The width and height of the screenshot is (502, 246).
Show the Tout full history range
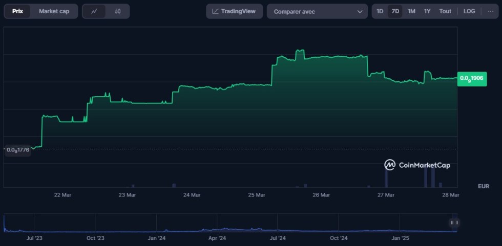pyautogui.click(x=445, y=11)
